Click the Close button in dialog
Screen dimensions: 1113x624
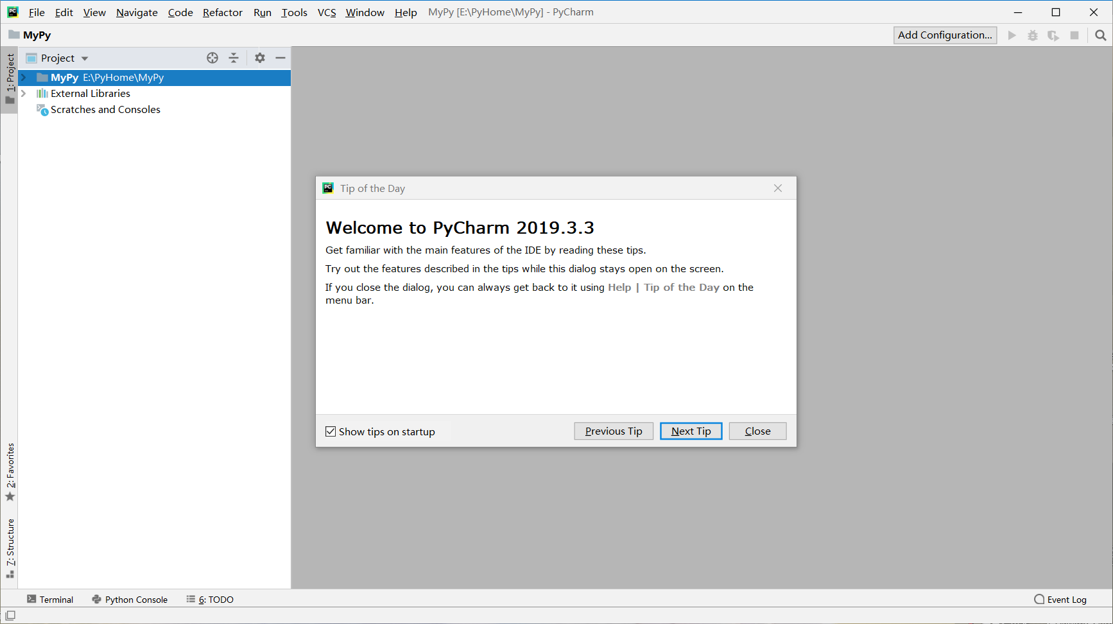click(758, 431)
